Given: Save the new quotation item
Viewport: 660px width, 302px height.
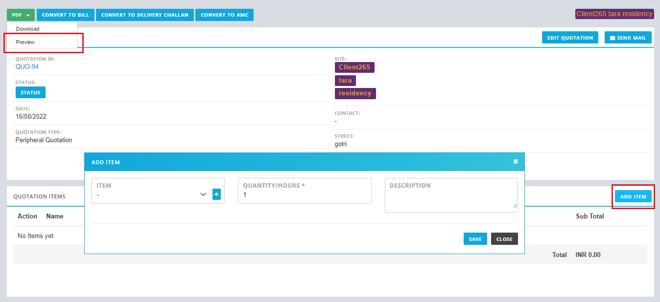Looking at the screenshot, I should click(475, 239).
